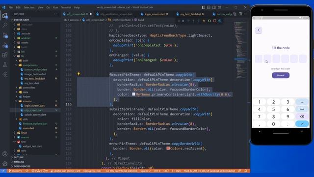Click Debug my code in status bar
This screenshot has width=314, height=177.
[x=92, y=171]
